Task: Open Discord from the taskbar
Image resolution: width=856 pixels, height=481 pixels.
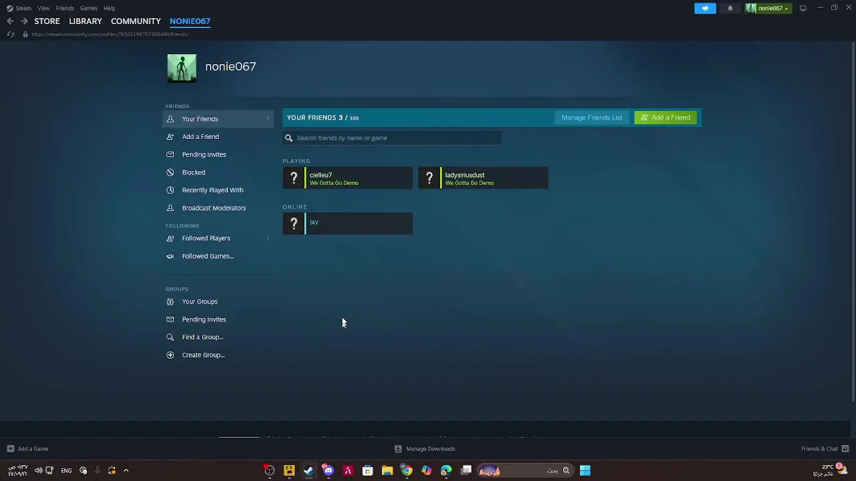Action: tap(328, 471)
